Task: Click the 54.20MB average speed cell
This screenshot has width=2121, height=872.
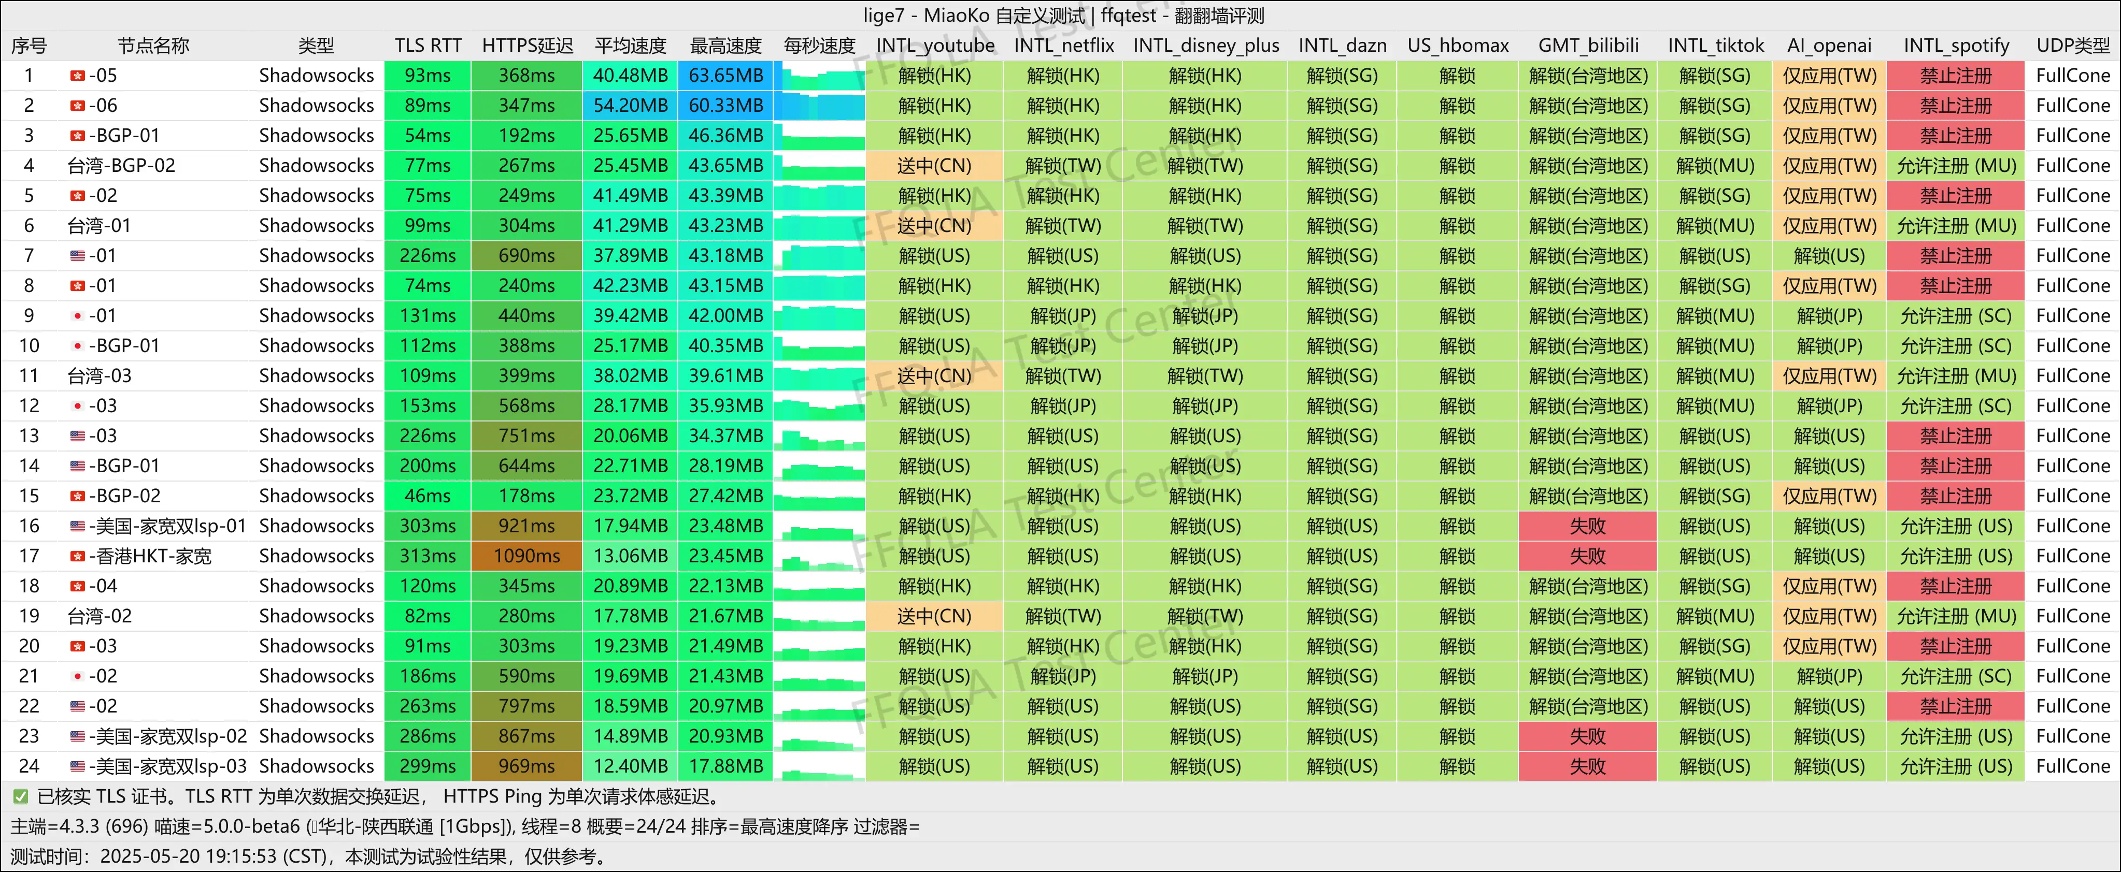Action: click(631, 105)
